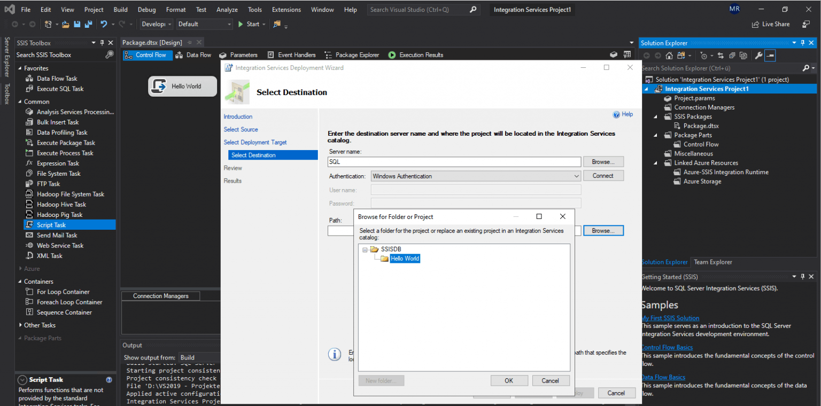Pin the SSIS Toolbox panel
Image resolution: width=821 pixels, height=406 pixels.
102,43
